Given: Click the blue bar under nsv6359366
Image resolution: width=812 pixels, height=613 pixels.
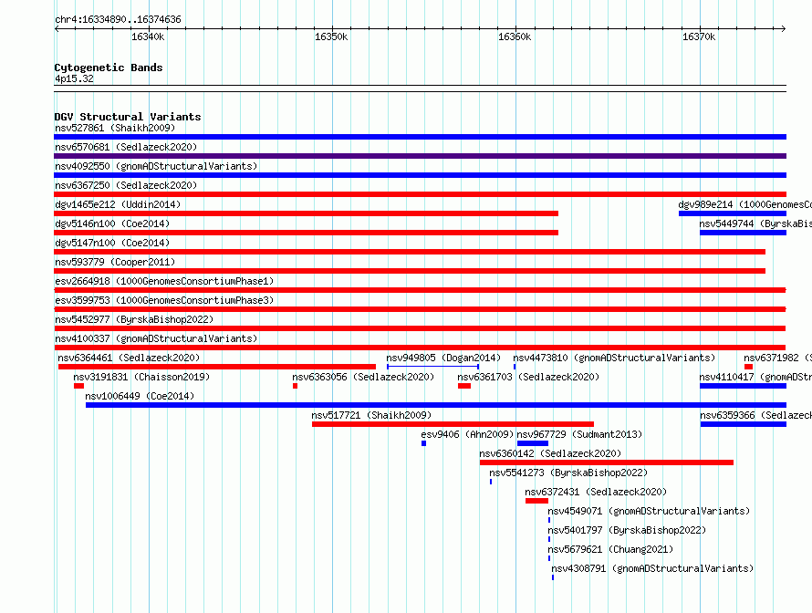Looking at the screenshot, I should [744, 424].
